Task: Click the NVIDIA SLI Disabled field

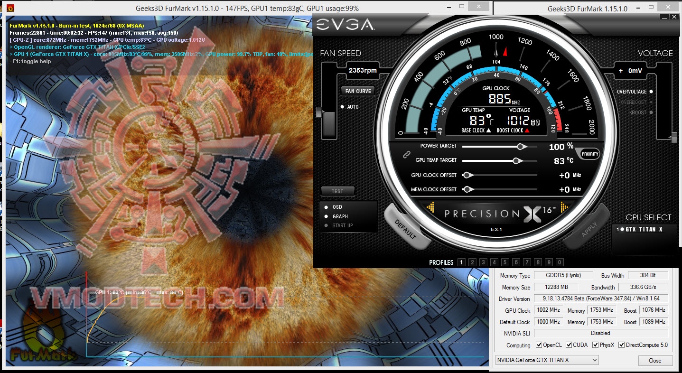Action: coord(601,333)
